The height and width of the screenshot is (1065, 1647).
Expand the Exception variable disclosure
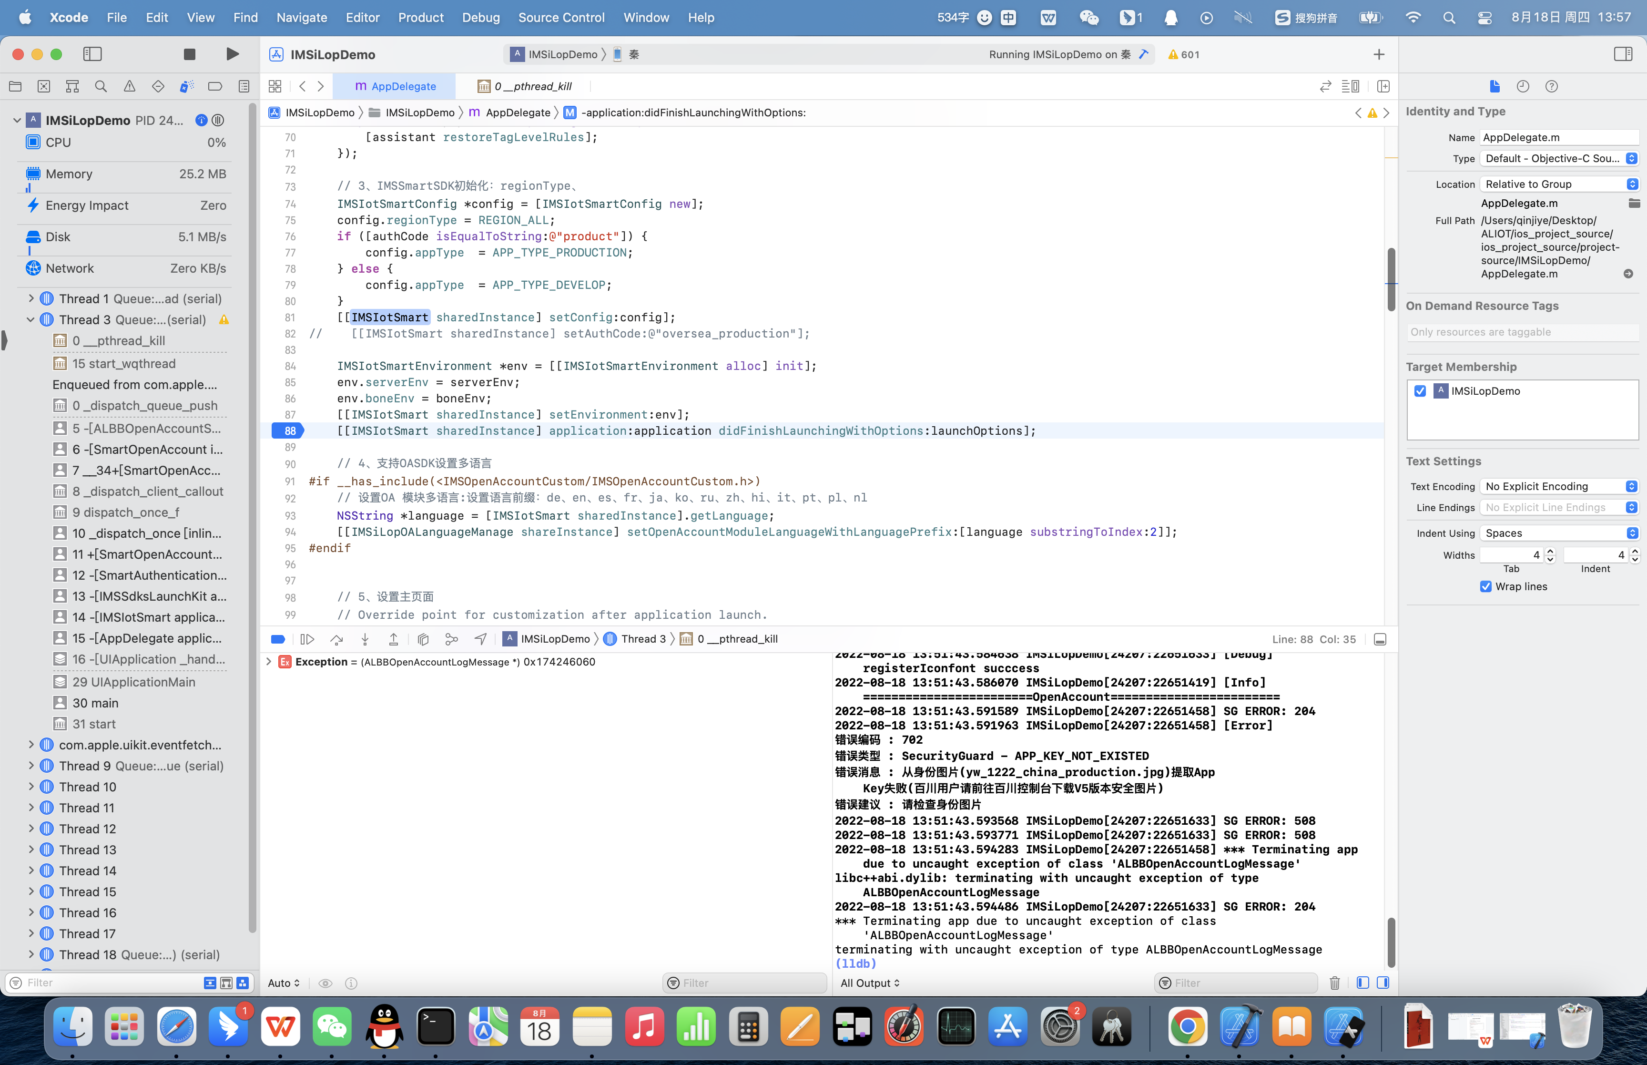pos(268,662)
